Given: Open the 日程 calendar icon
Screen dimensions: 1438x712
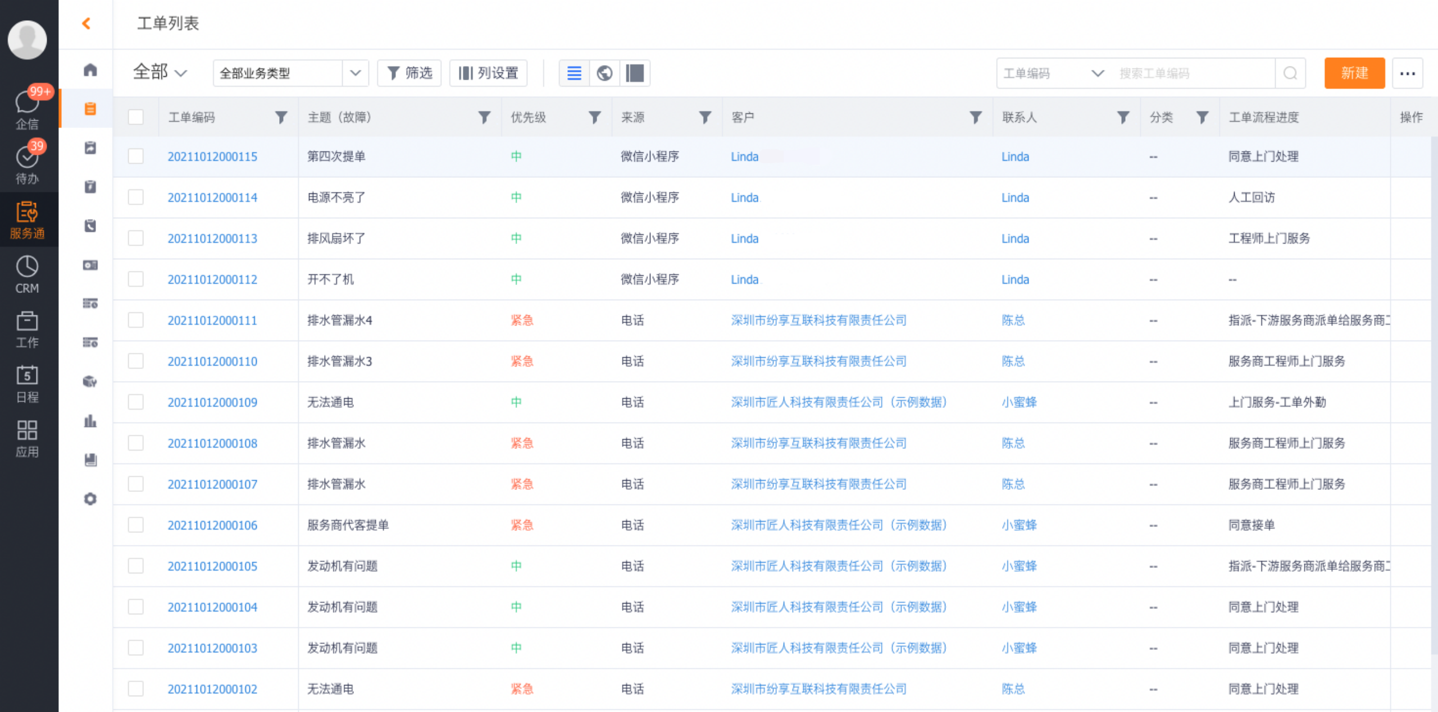Looking at the screenshot, I should [x=27, y=384].
